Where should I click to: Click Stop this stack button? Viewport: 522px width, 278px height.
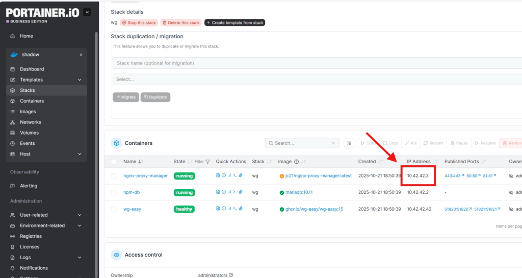click(139, 22)
